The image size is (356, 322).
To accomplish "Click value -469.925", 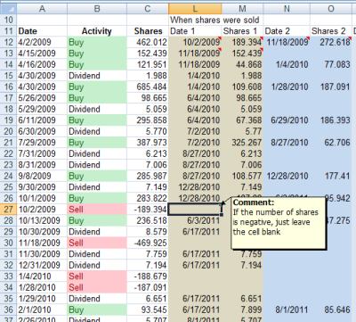I will pyautogui.click(x=148, y=243).
